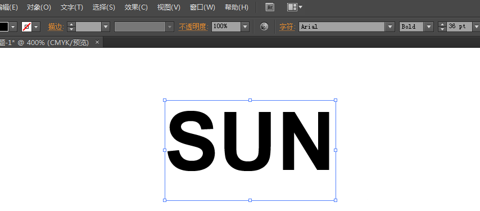This screenshot has height=211, width=480.
Task: Open the 不透明度 opacity panel link
Action: (x=193, y=27)
